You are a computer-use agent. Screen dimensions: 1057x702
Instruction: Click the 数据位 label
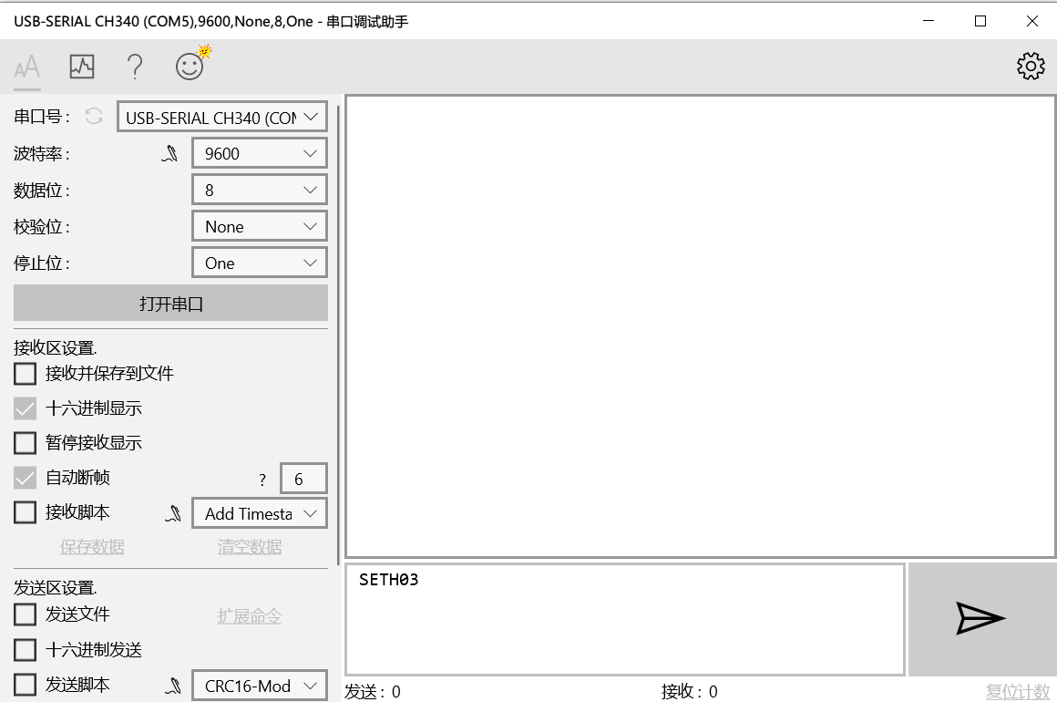tap(42, 191)
